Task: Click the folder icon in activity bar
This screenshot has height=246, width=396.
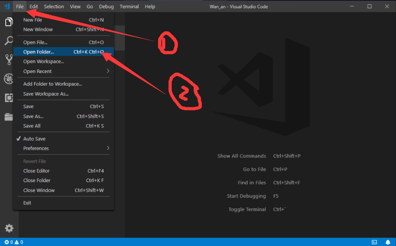Action: [9, 117]
